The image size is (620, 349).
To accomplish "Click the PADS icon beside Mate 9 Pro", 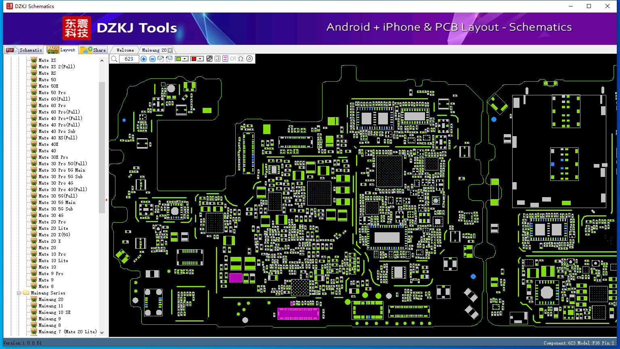I will pyautogui.click(x=34, y=273).
